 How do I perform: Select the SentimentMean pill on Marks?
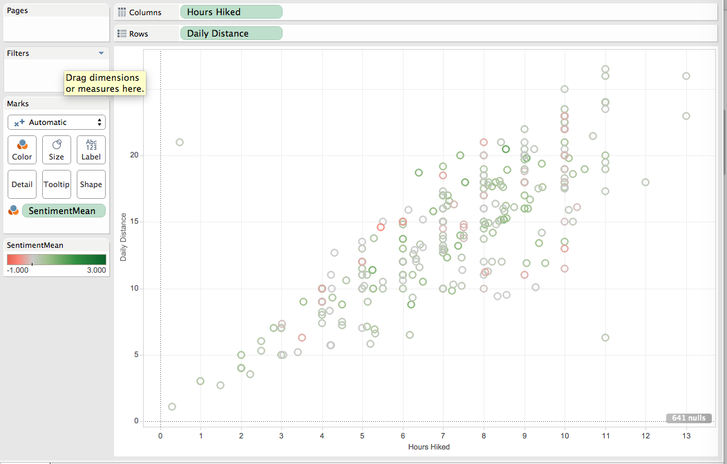[64, 211]
